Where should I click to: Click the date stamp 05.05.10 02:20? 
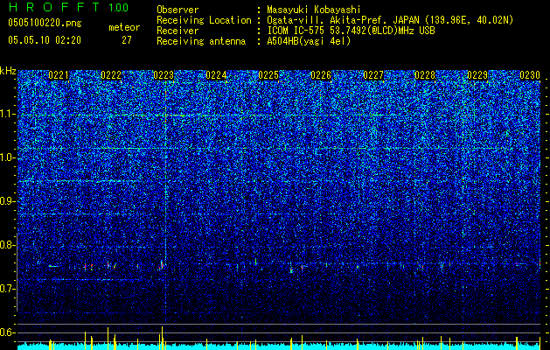(45, 40)
